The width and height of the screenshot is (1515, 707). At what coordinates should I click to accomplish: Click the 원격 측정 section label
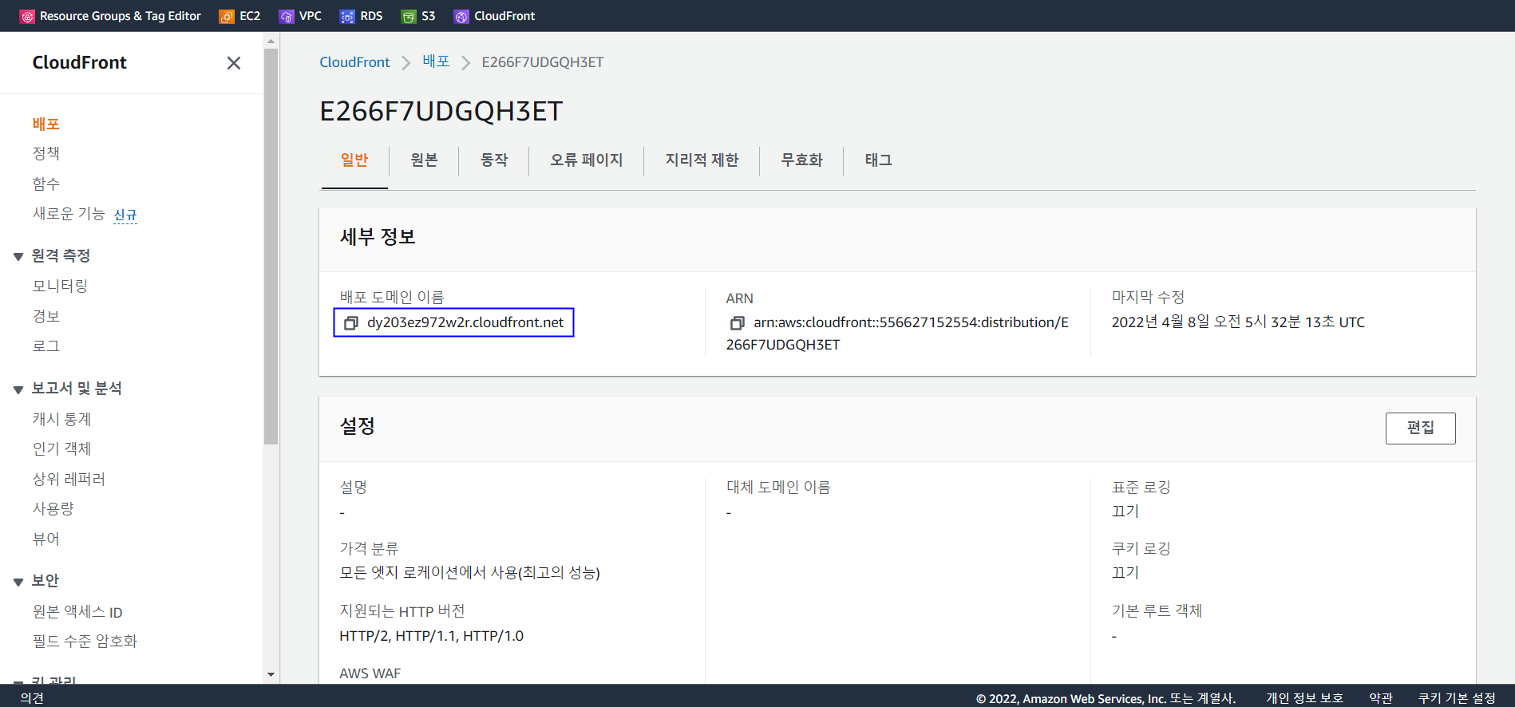click(x=61, y=255)
